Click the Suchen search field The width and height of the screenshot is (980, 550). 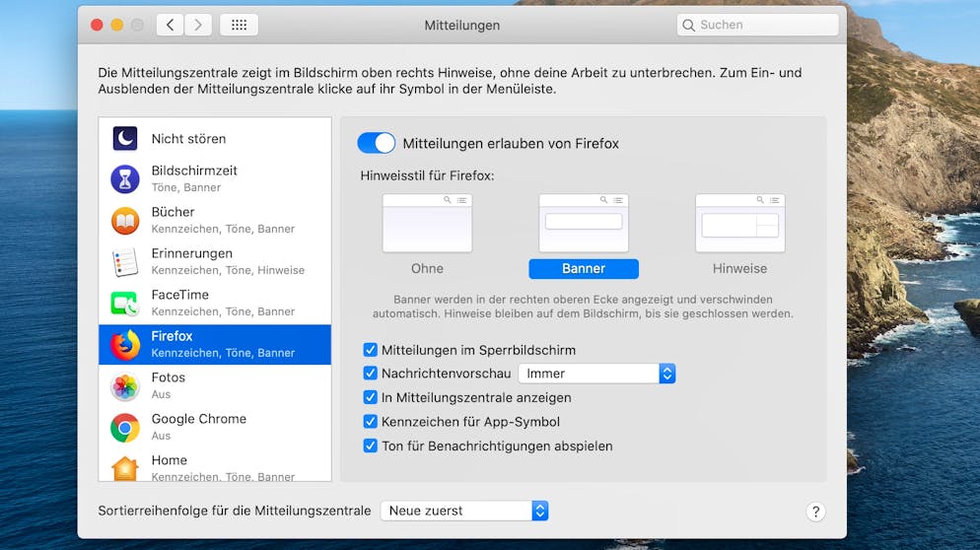point(757,25)
